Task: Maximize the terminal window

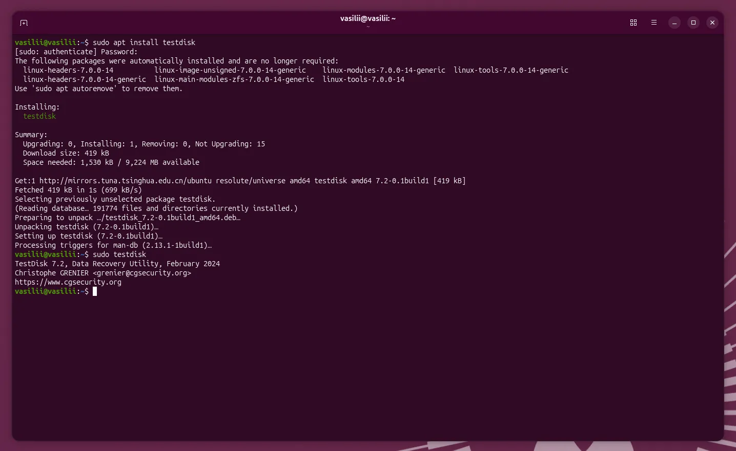Action: point(693,23)
